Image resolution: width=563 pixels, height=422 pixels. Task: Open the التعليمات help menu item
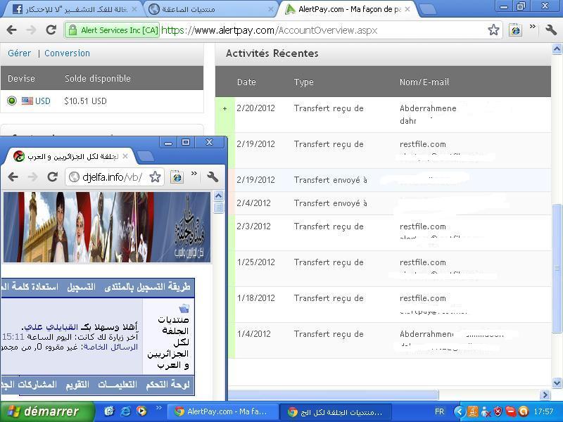pyautogui.click(x=118, y=384)
